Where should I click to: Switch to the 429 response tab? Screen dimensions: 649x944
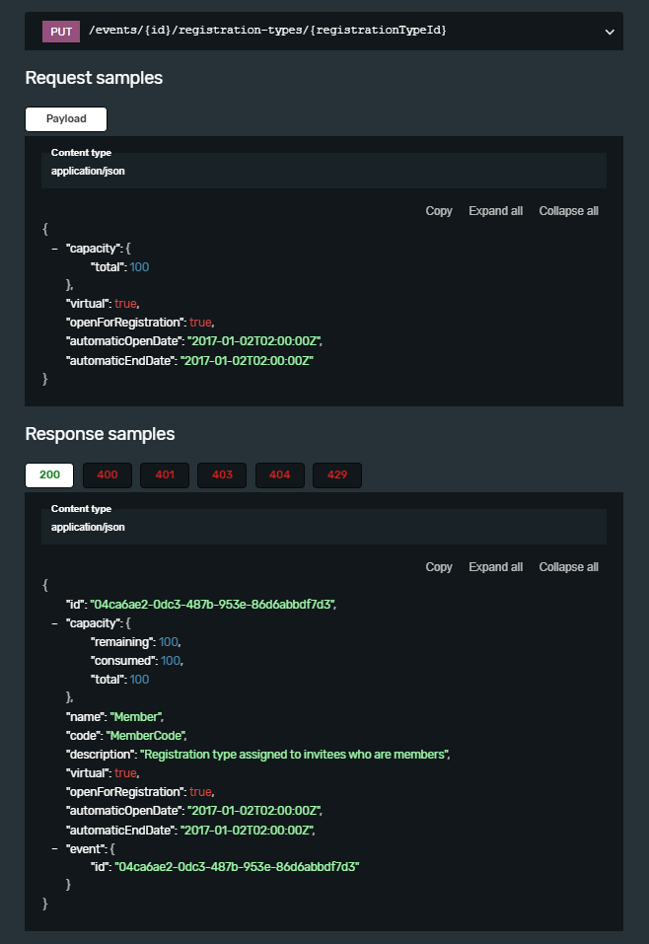tap(337, 474)
